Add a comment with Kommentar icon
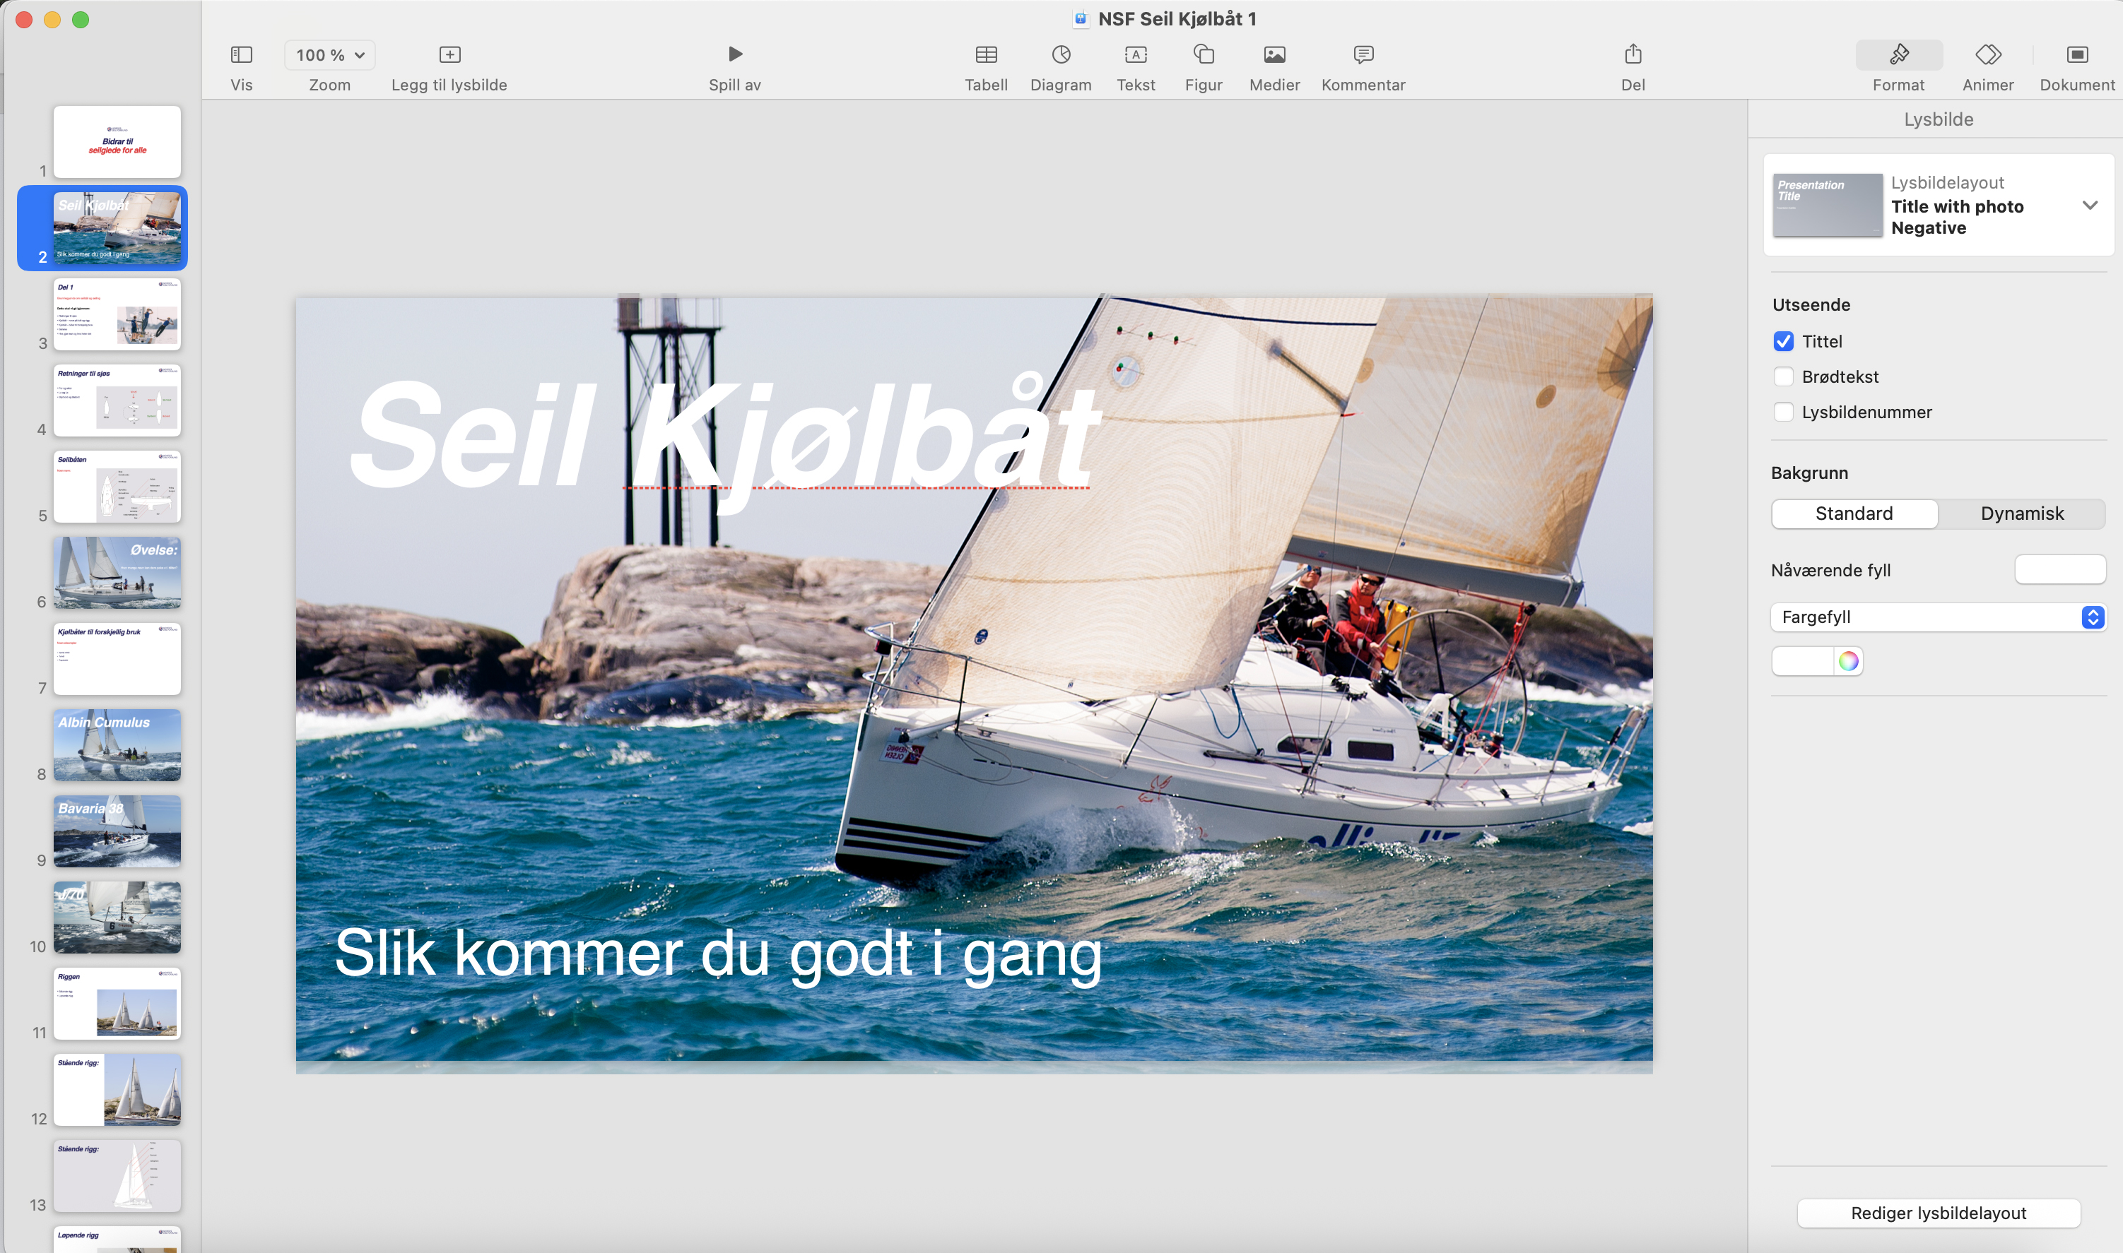This screenshot has height=1253, width=2123. [1363, 55]
